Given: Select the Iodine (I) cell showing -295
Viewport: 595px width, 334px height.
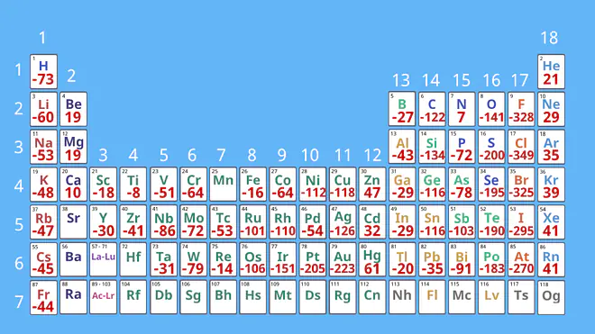Looking at the screenshot, I should [521, 222].
